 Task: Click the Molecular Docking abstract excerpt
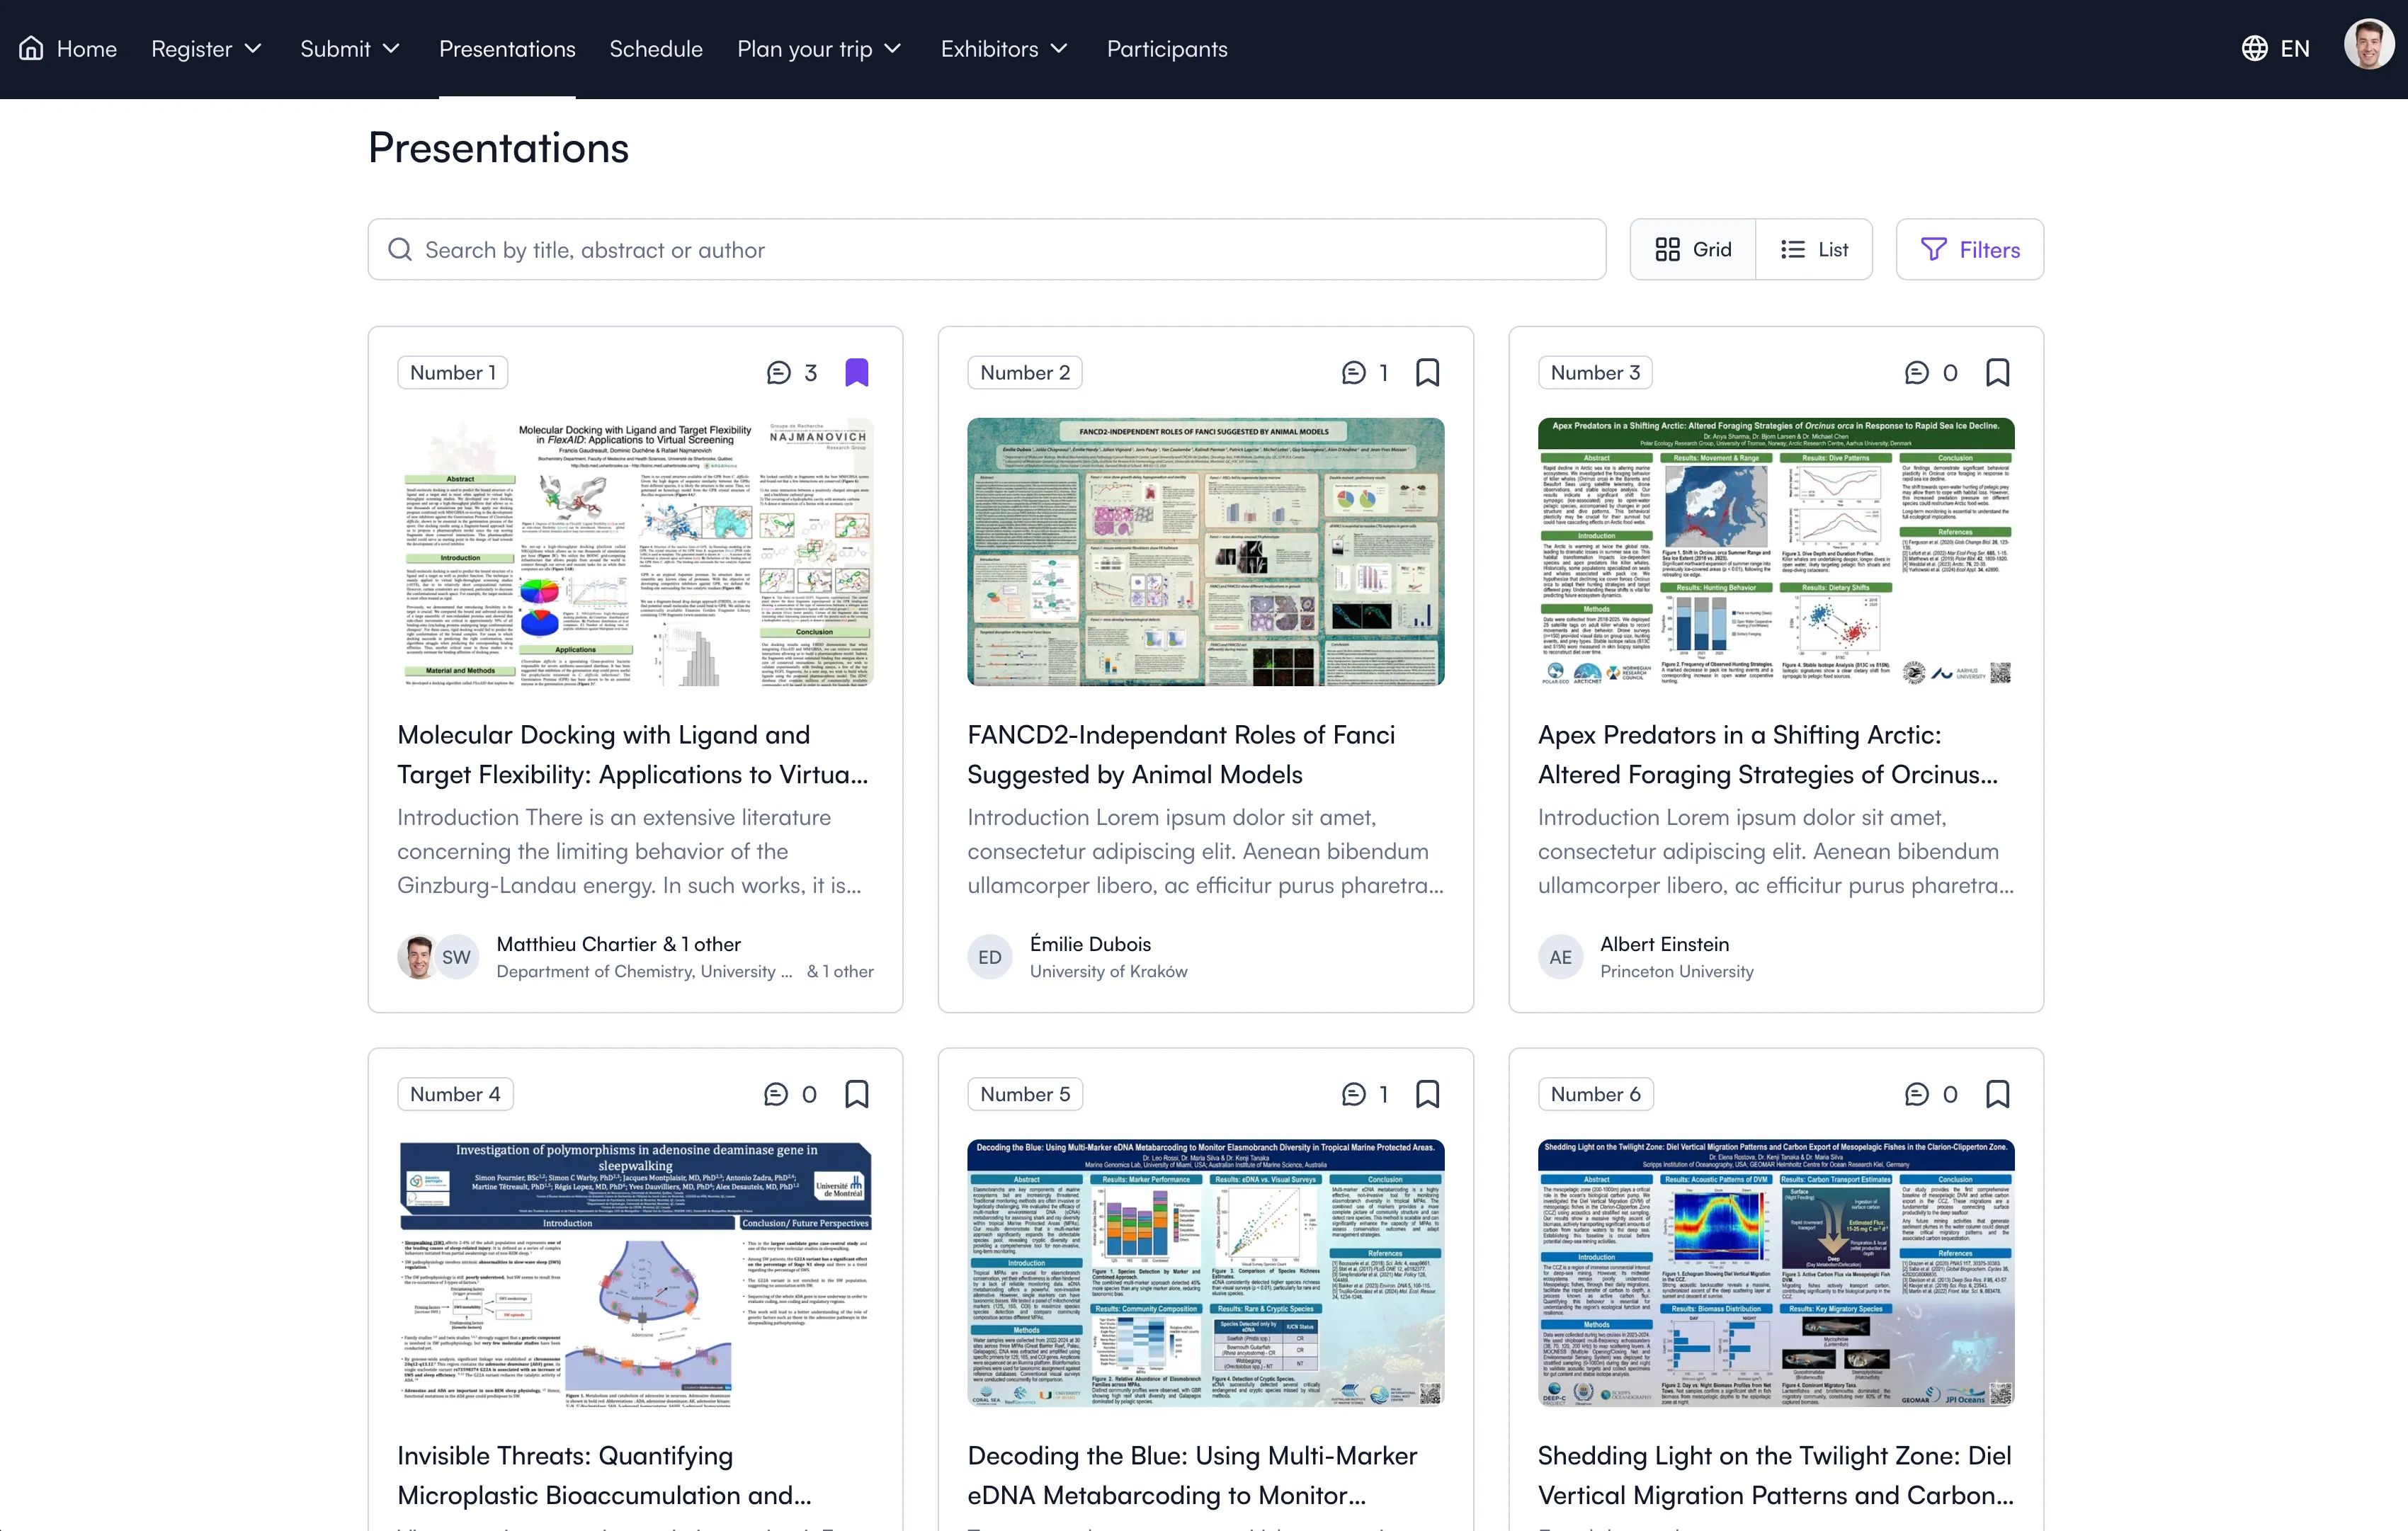(x=629, y=851)
